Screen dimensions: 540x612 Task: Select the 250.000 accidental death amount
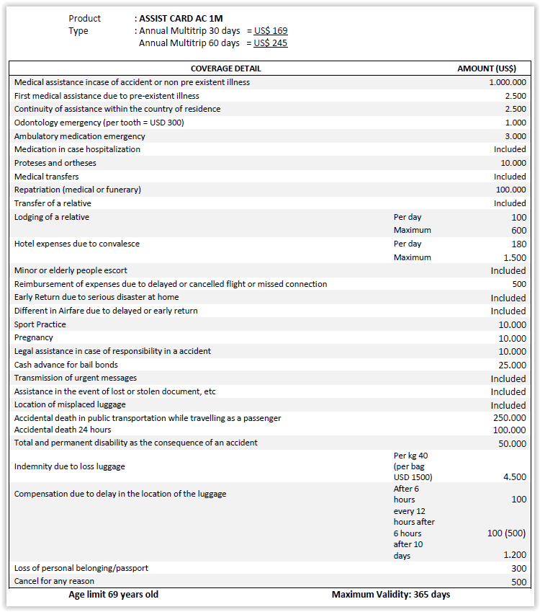tap(510, 417)
